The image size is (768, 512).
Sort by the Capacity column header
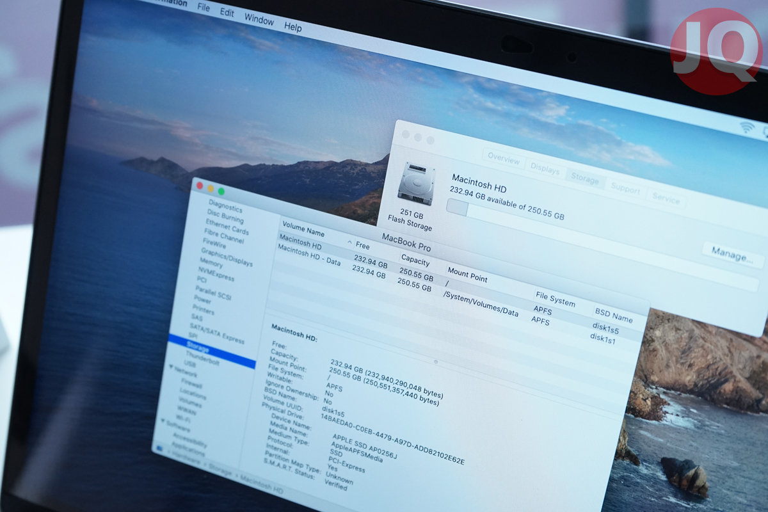pos(415,261)
